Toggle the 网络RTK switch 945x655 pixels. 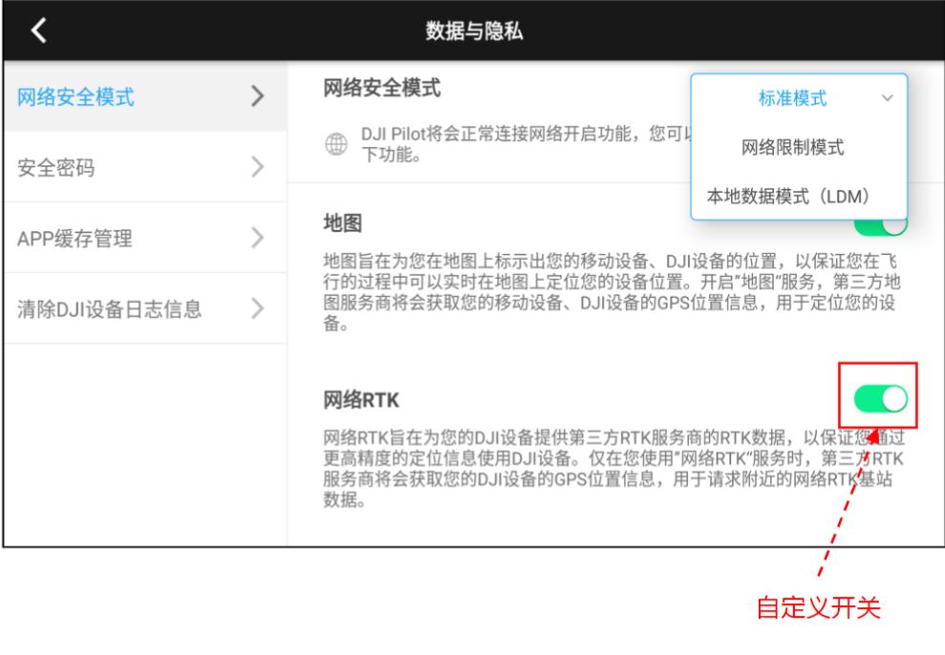point(881,398)
